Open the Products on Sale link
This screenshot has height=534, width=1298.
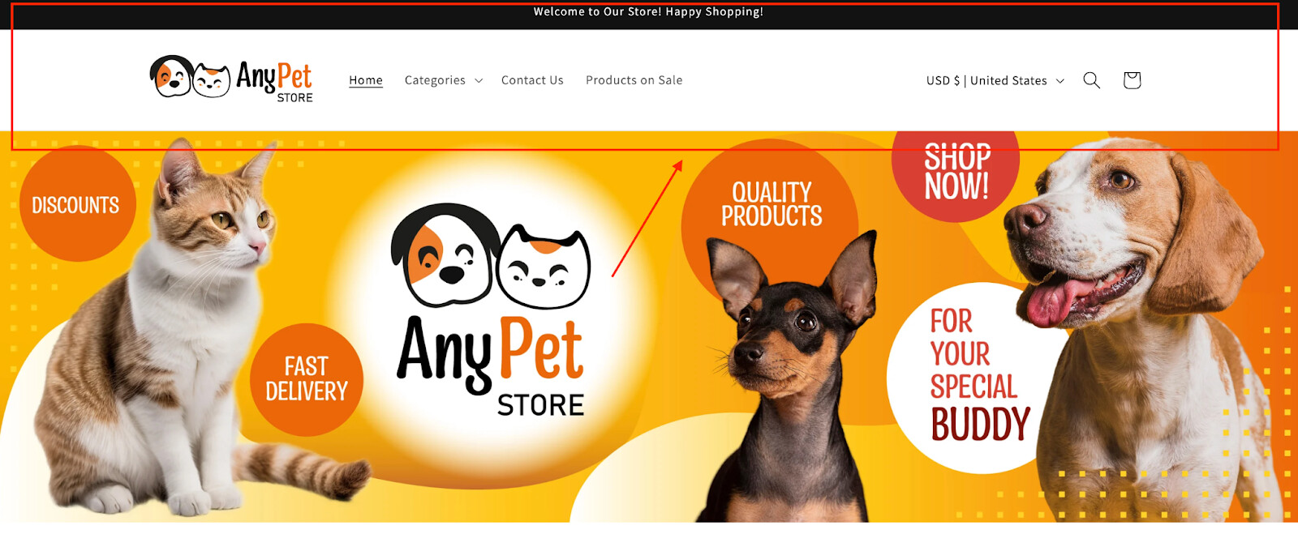tap(634, 80)
